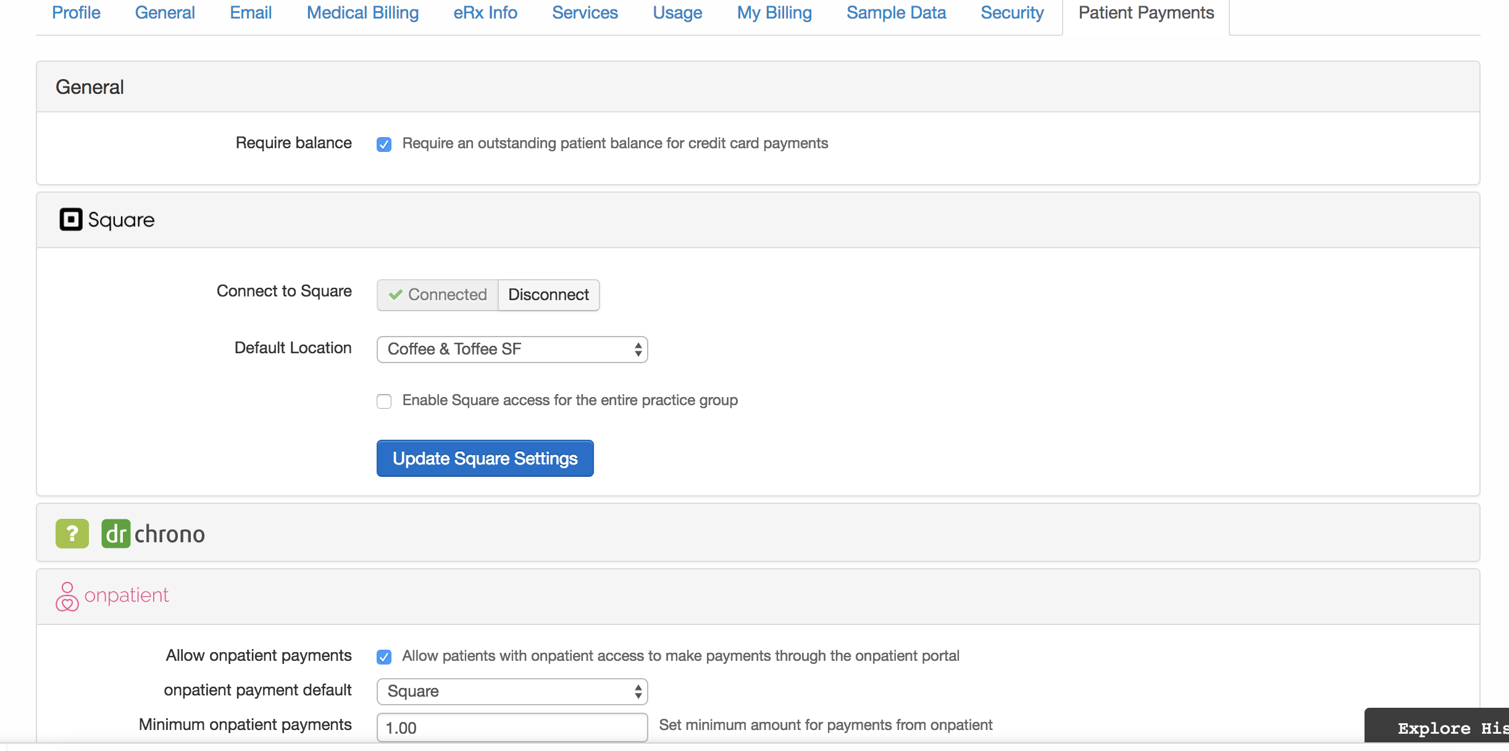
Task: Click 'Set minimum amount for payments' hint text
Action: click(826, 724)
